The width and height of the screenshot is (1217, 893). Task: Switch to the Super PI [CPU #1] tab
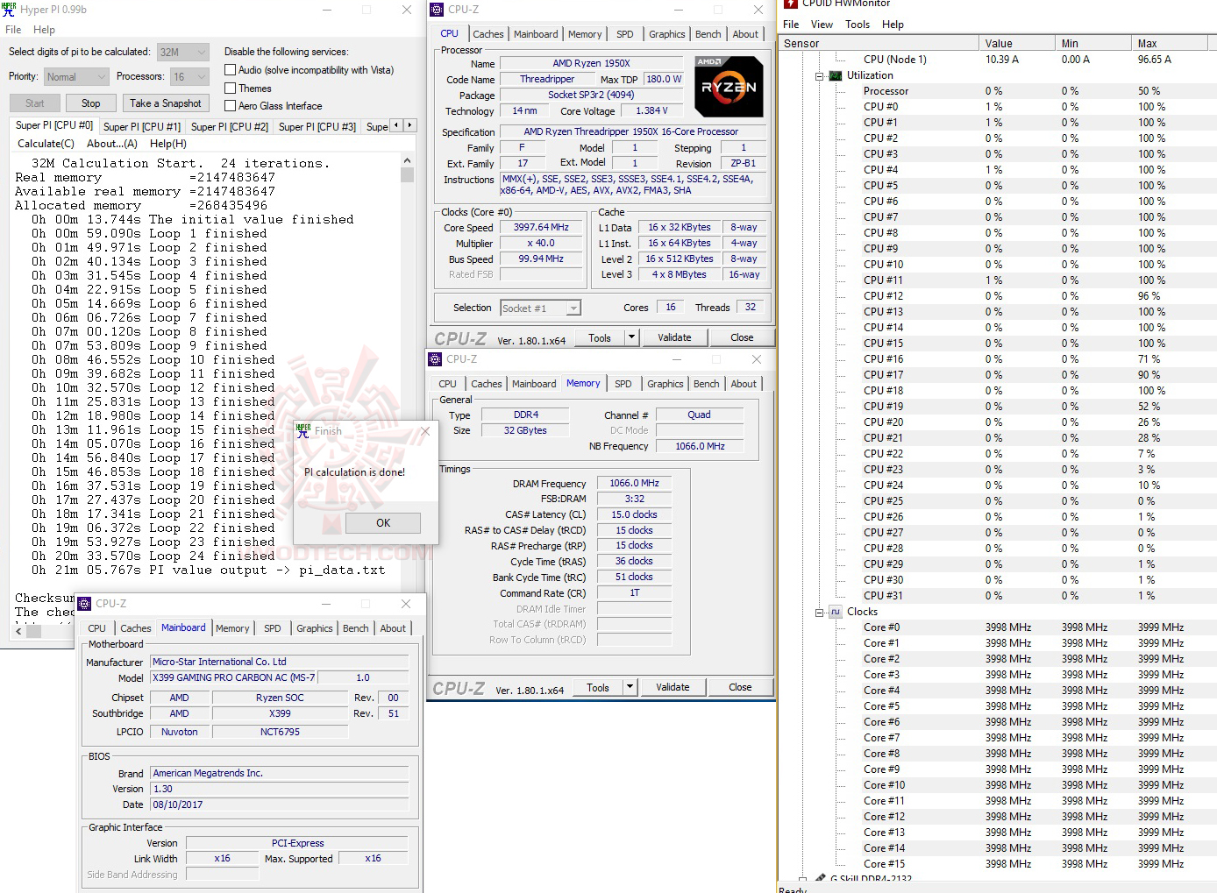[x=142, y=127]
